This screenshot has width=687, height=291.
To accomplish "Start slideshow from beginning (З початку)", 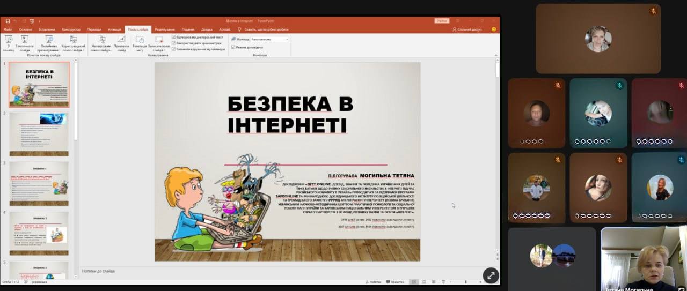I will pyautogui.click(x=8, y=42).
